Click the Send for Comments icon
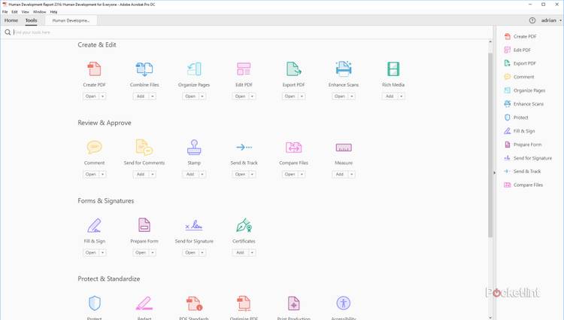564x320 pixels. tap(144, 147)
